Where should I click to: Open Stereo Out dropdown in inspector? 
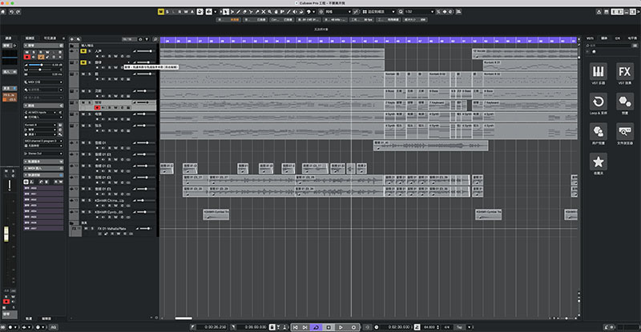click(43, 154)
